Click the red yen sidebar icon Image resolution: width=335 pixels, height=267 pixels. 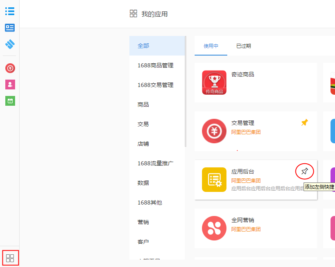(10, 69)
